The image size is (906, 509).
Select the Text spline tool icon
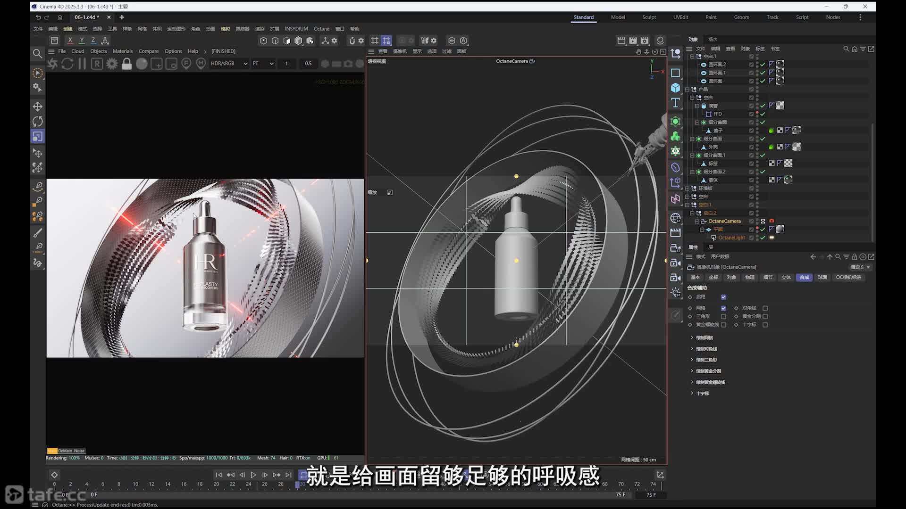675,103
